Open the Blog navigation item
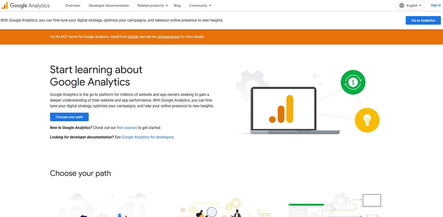The width and height of the screenshot is (443, 217). pos(177,6)
